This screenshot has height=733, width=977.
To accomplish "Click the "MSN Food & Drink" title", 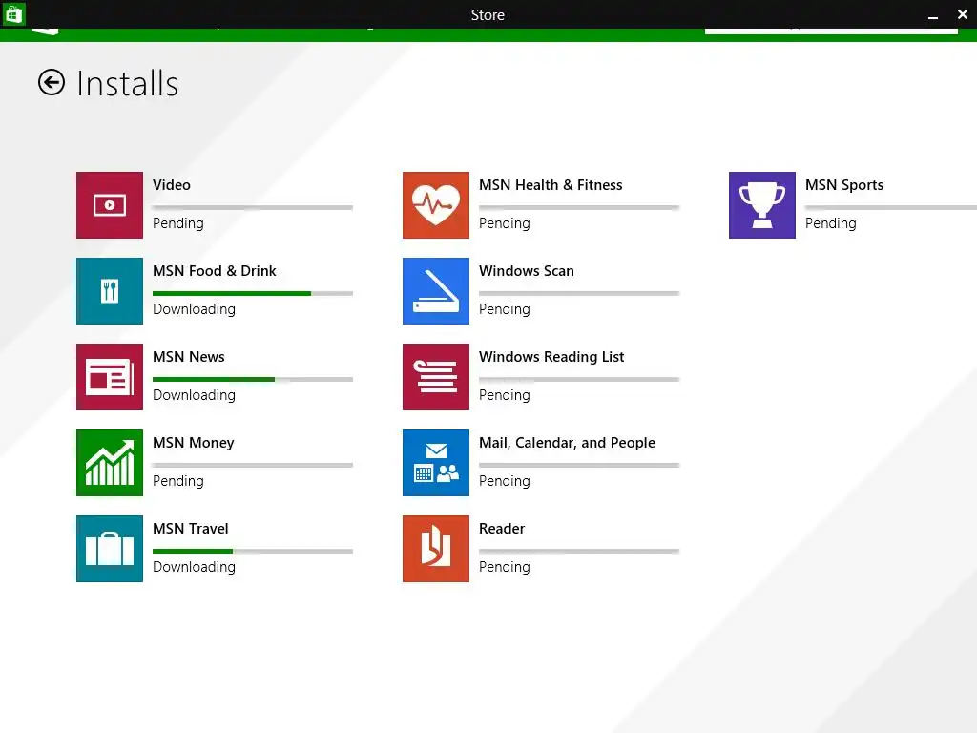I will point(215,271).
